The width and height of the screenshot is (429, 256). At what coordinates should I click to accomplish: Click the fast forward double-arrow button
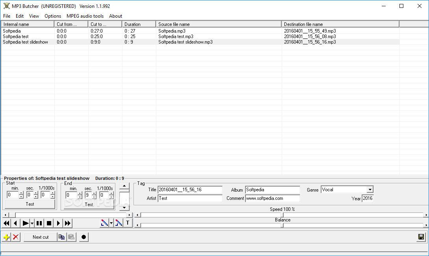point(67,223)
